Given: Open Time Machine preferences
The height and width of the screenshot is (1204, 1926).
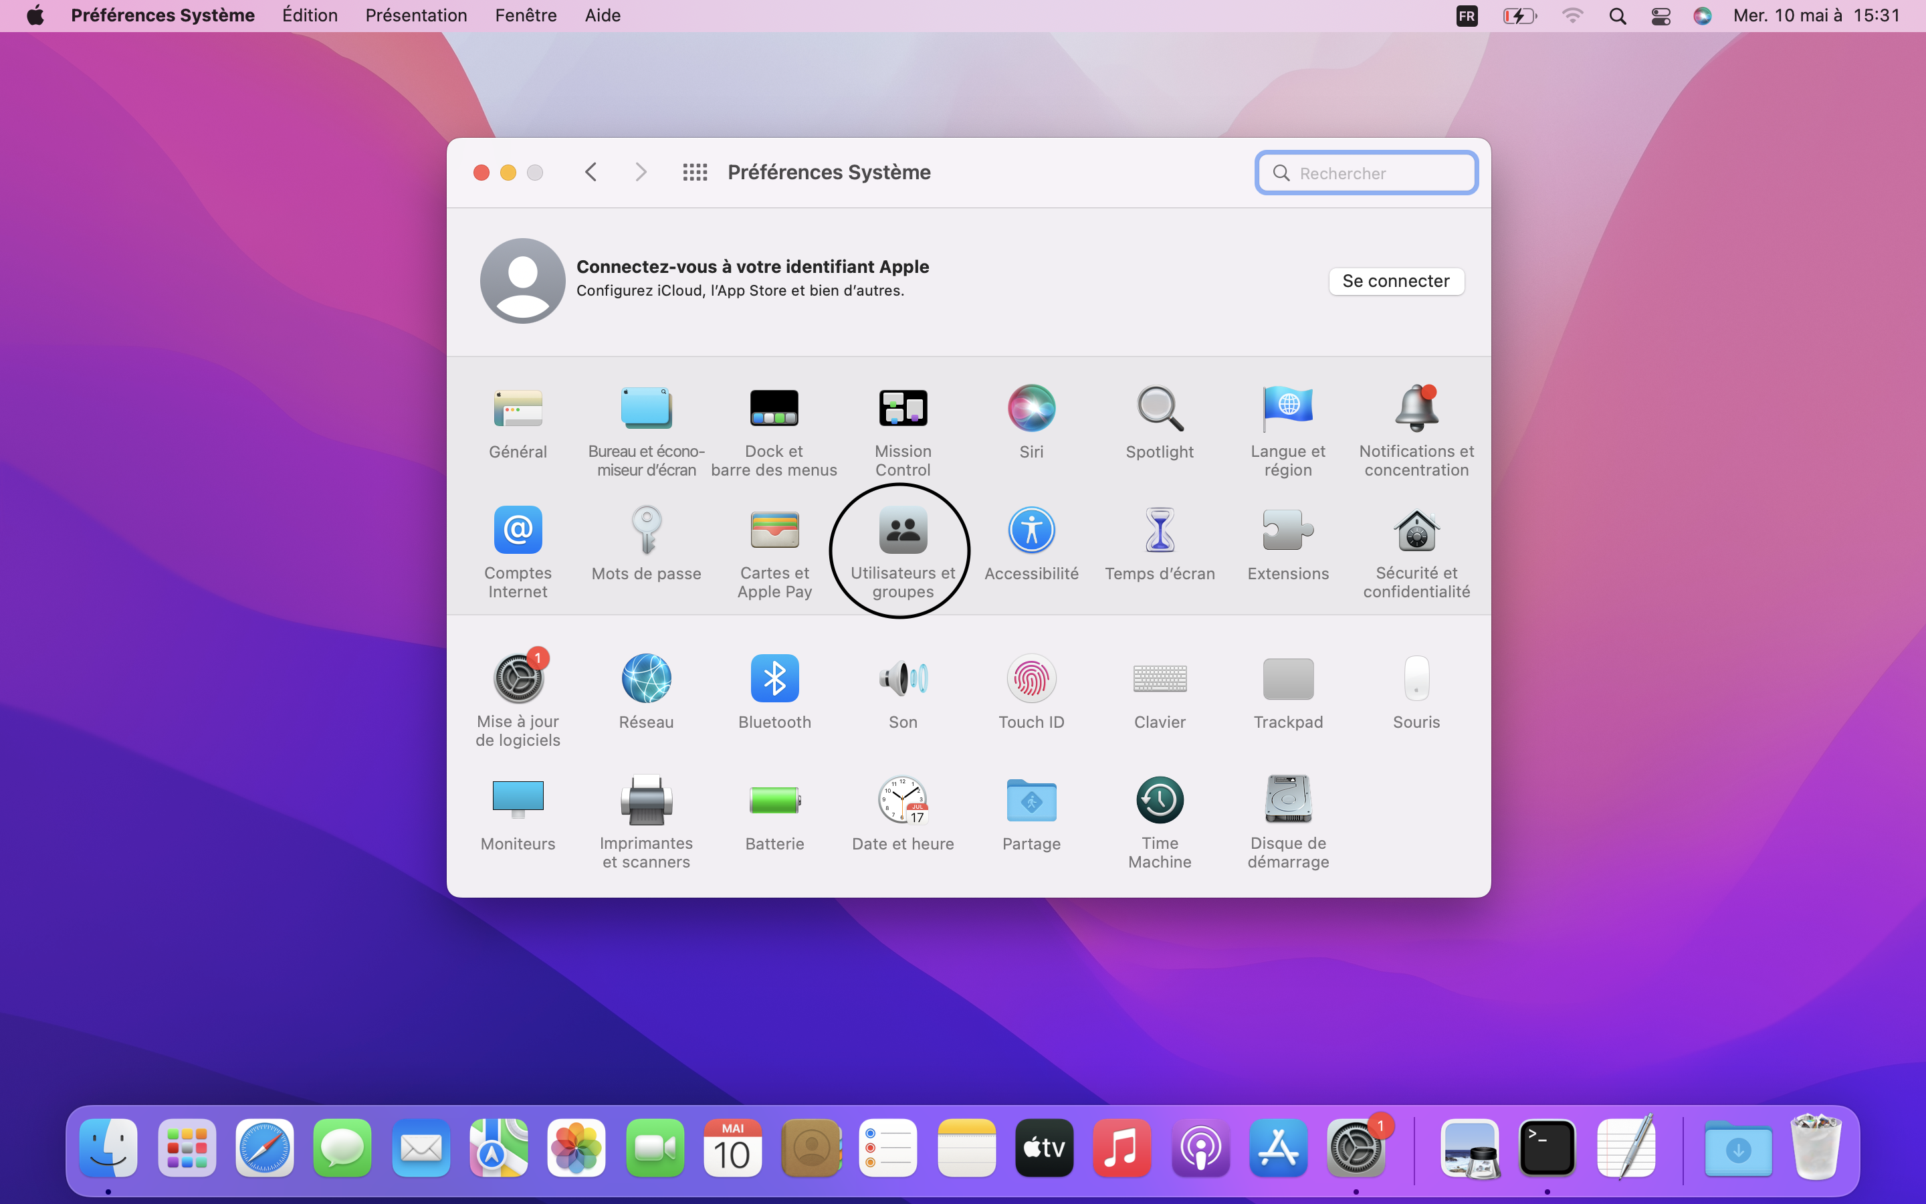Looking at the screenshot, I should coord(1160,823).
